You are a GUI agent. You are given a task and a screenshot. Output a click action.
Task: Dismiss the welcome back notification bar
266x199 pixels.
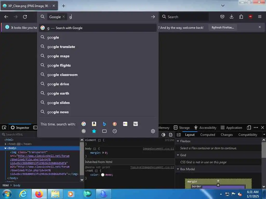tap(260, 27)
